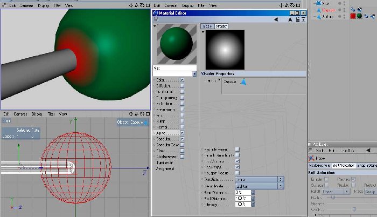
Task: Select the Illumination entry in Material Editor
Action: click(164, 163)
